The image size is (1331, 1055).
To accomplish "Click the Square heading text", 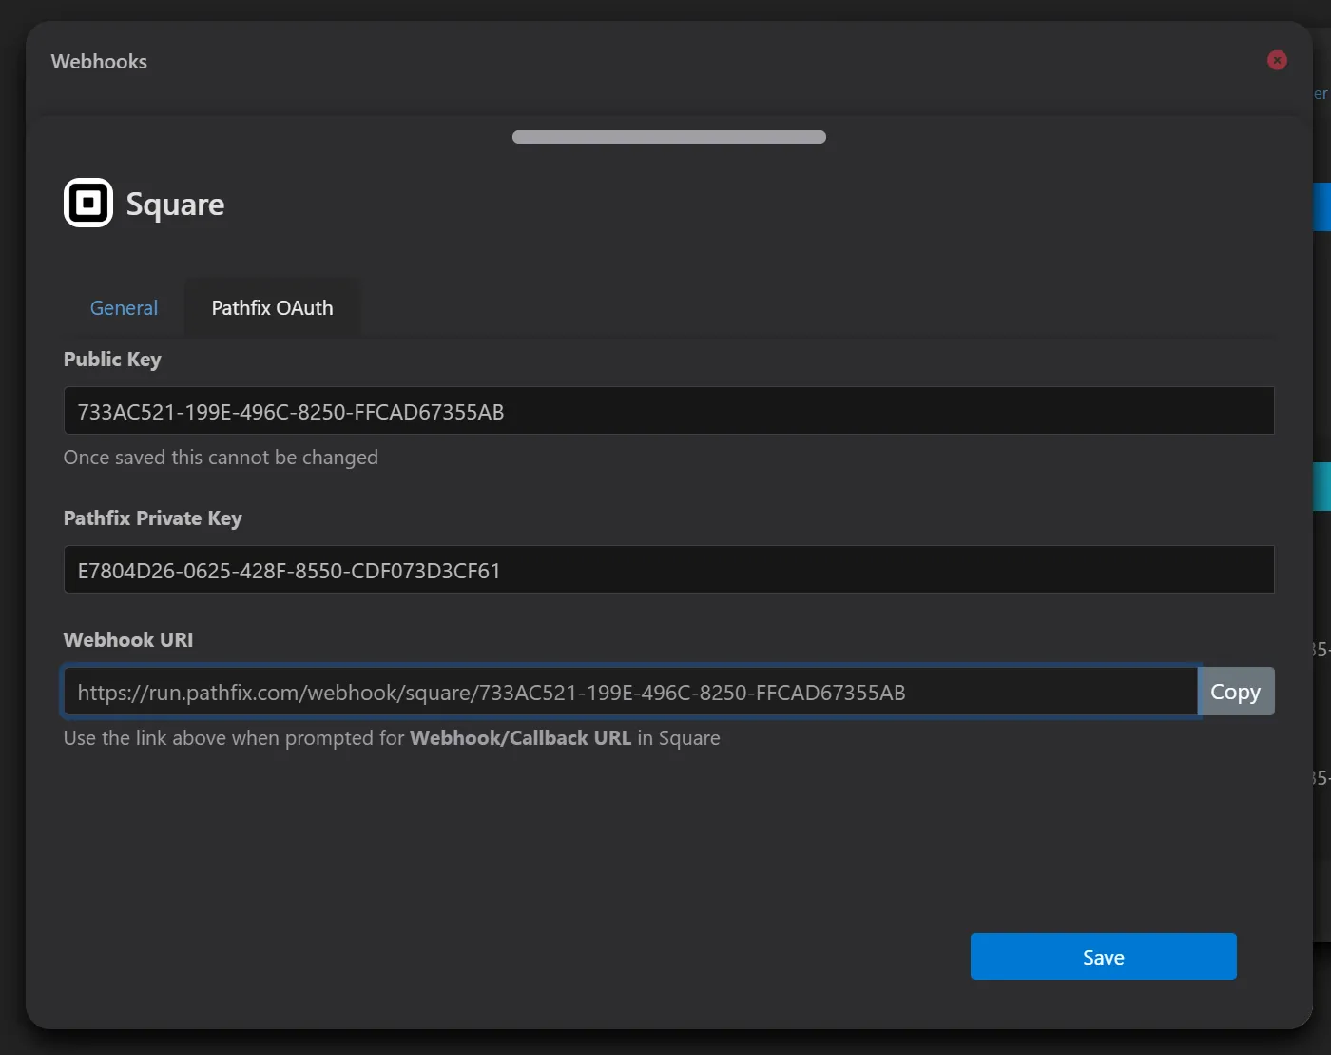I will [x=175, y=205].
